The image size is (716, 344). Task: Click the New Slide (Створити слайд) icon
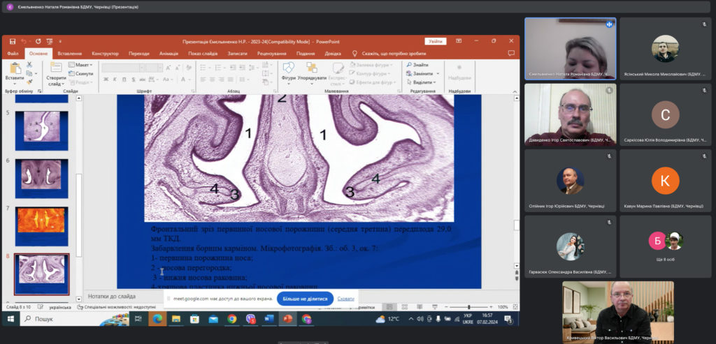[56, 70]
